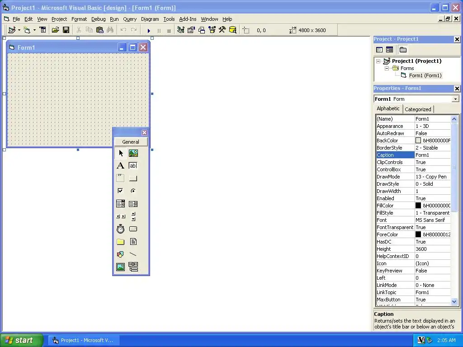The image size is (463, 347).
Task: Select the CommandButton control tool
Action: tap(133, 178)
